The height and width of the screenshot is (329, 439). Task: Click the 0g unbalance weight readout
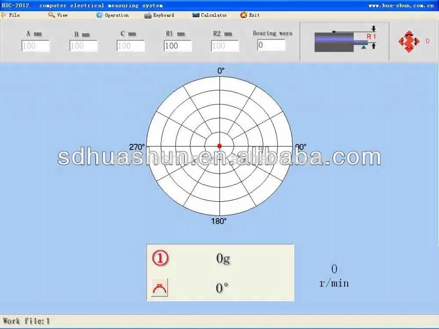point(223,258)
